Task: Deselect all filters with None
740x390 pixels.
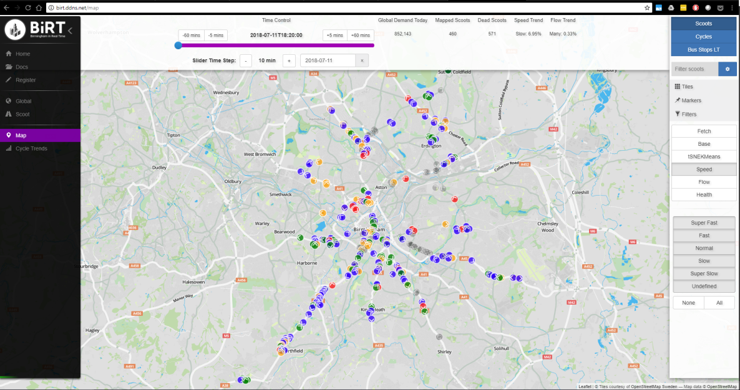Action: 688,303
